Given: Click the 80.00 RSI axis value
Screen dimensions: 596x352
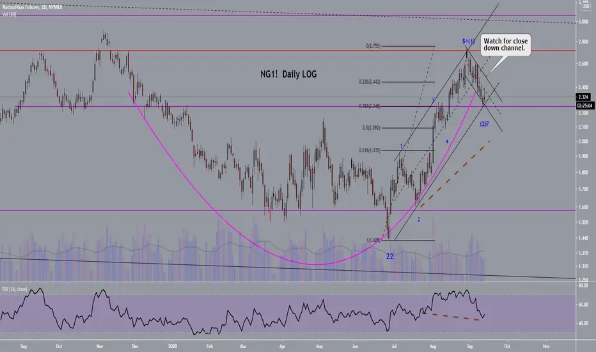Looking at the screenshot, I should coord(583,285).
